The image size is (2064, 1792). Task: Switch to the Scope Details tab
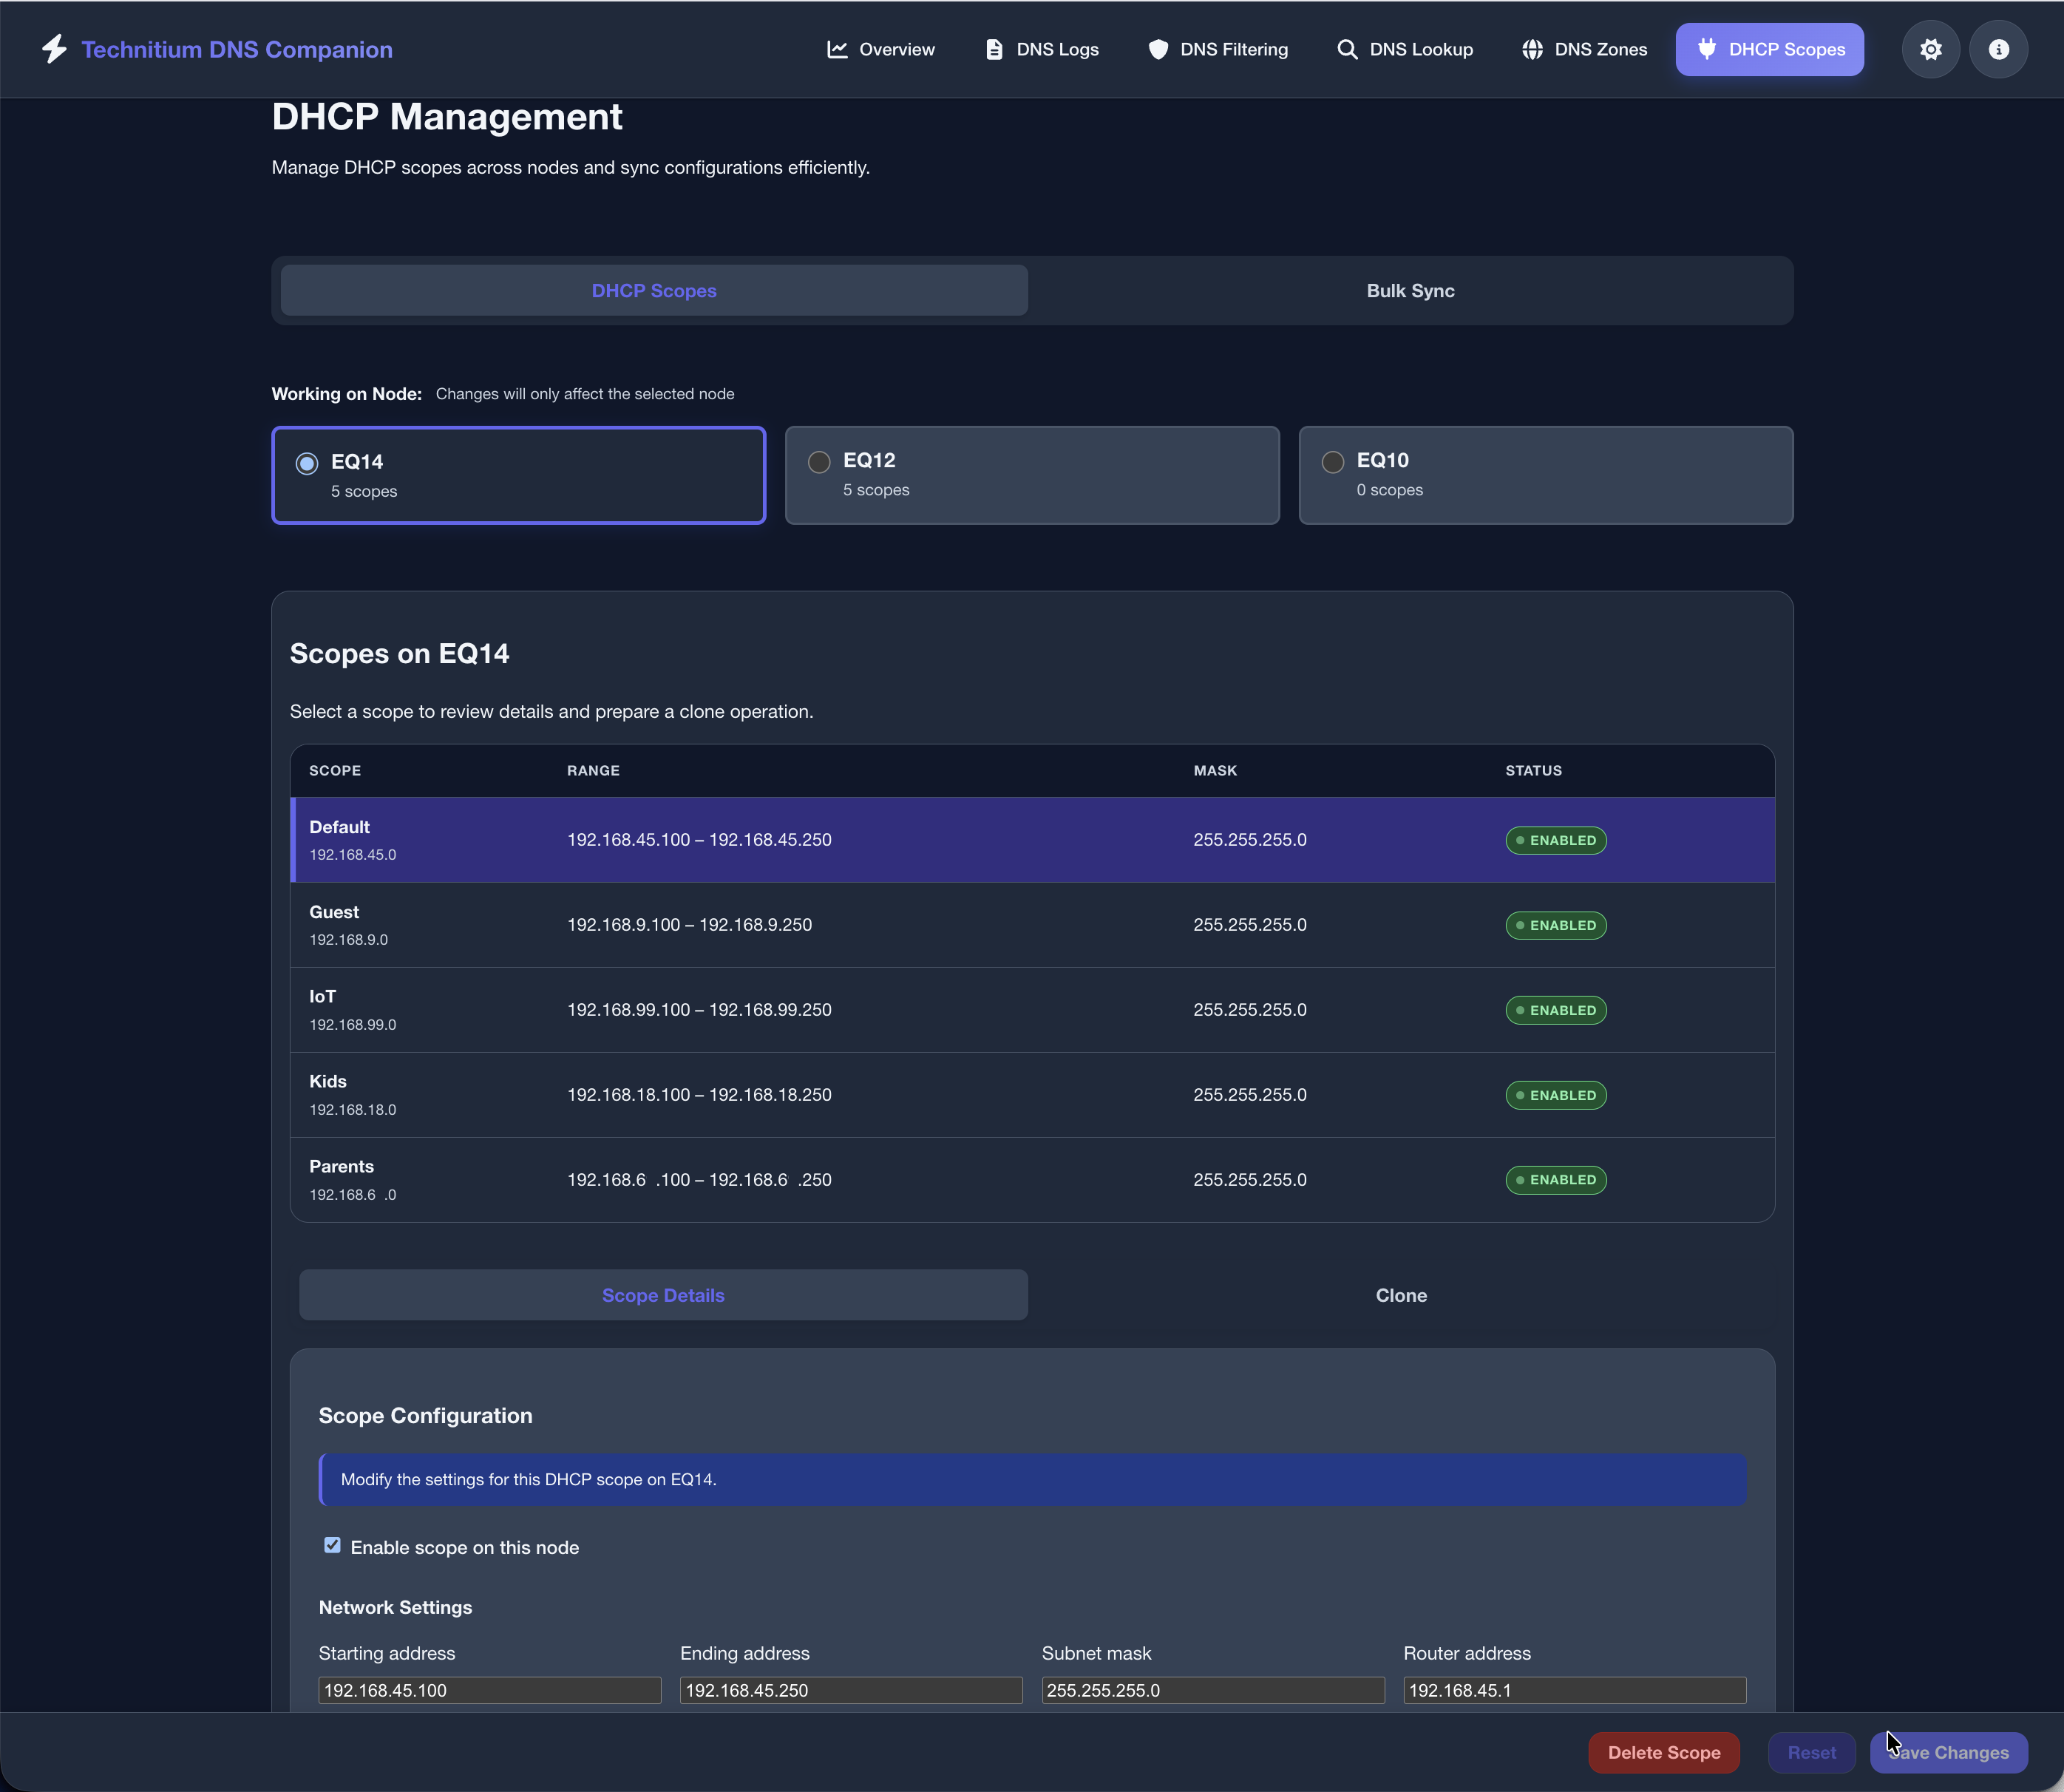coord(663,1295)
